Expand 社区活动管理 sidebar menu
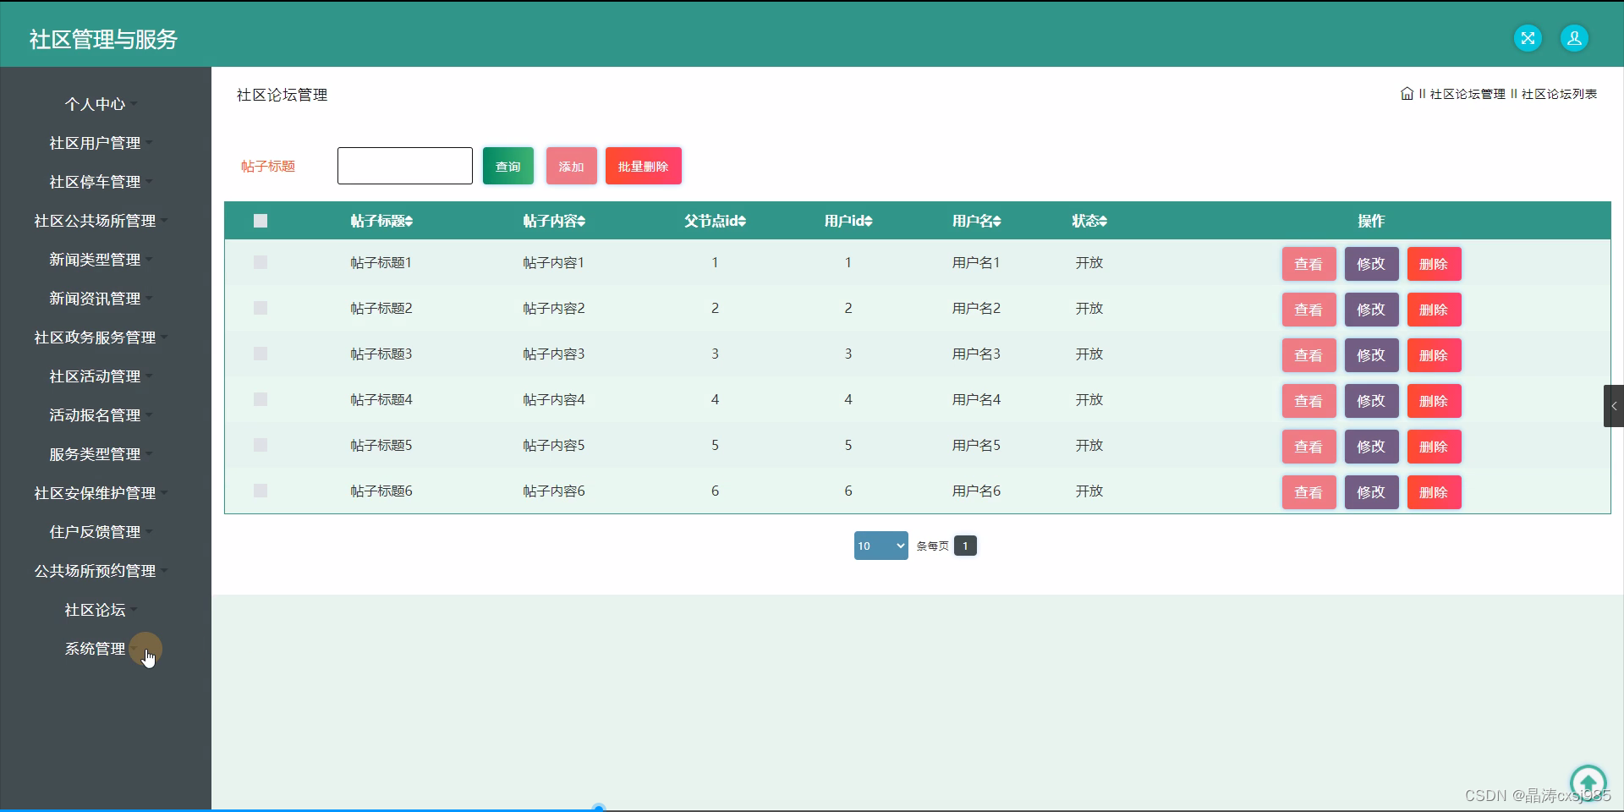The image size is (1624, 812). [x=100, y=376]
